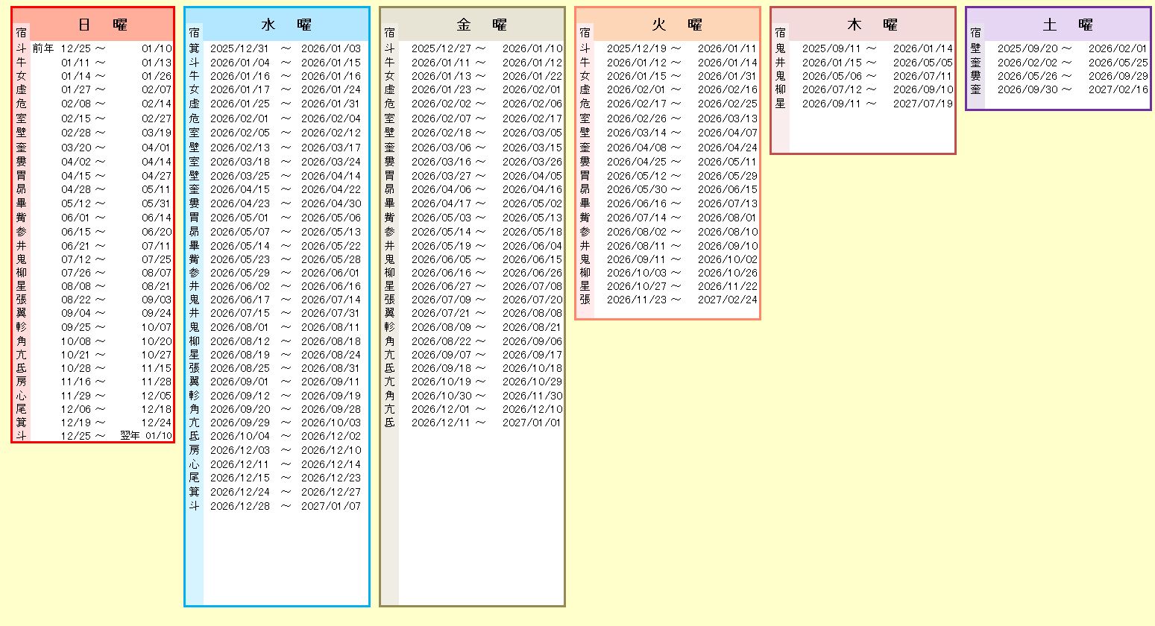
Task: Click the 宿 label in 木曜 table
Action: [780, 32]
